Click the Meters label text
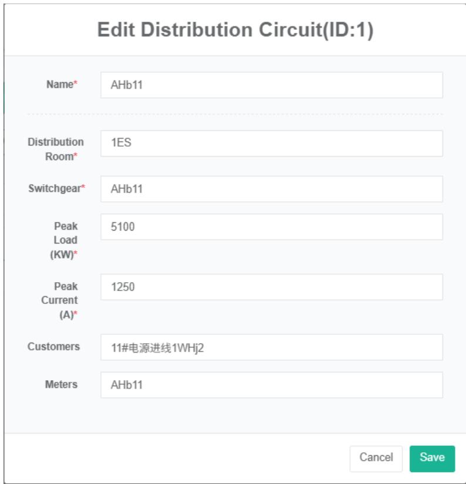 click(61, 384)
